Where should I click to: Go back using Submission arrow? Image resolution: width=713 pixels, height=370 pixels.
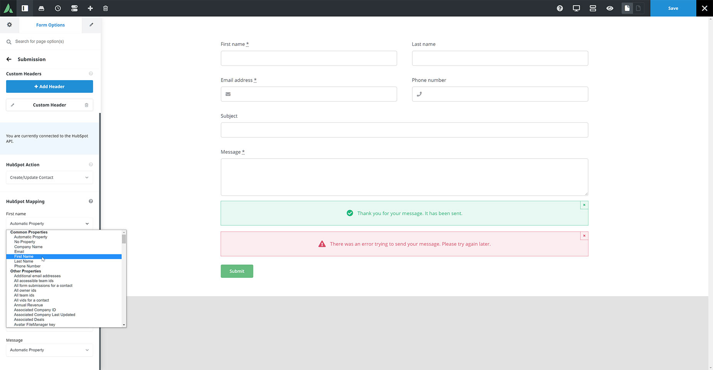coord(9,59)
